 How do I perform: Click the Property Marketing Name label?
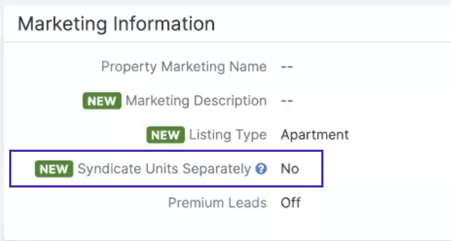coord(184,67)
